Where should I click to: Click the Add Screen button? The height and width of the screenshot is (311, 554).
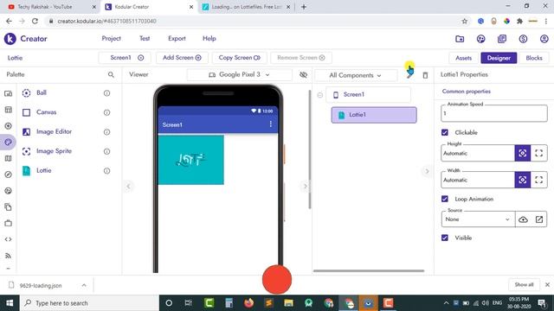click(x=182, y=58)
